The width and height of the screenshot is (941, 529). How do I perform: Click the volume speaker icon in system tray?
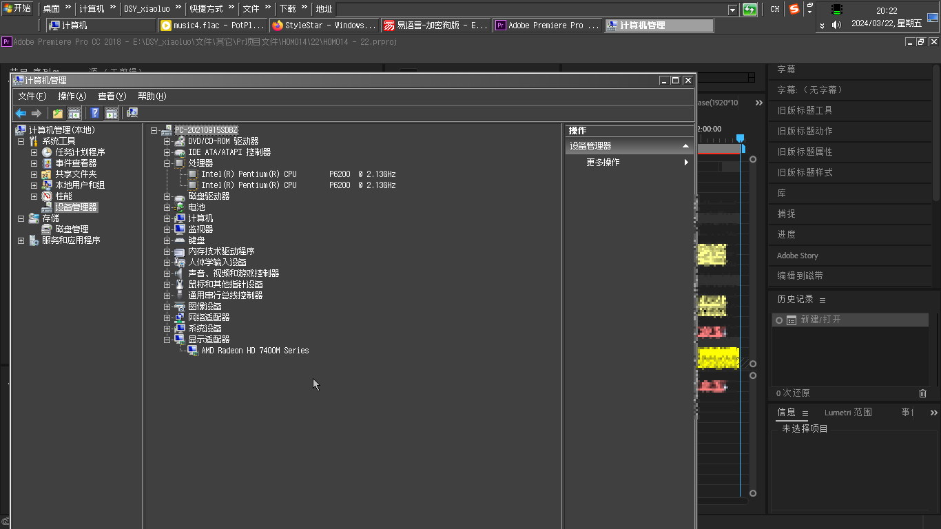(836, 25)
